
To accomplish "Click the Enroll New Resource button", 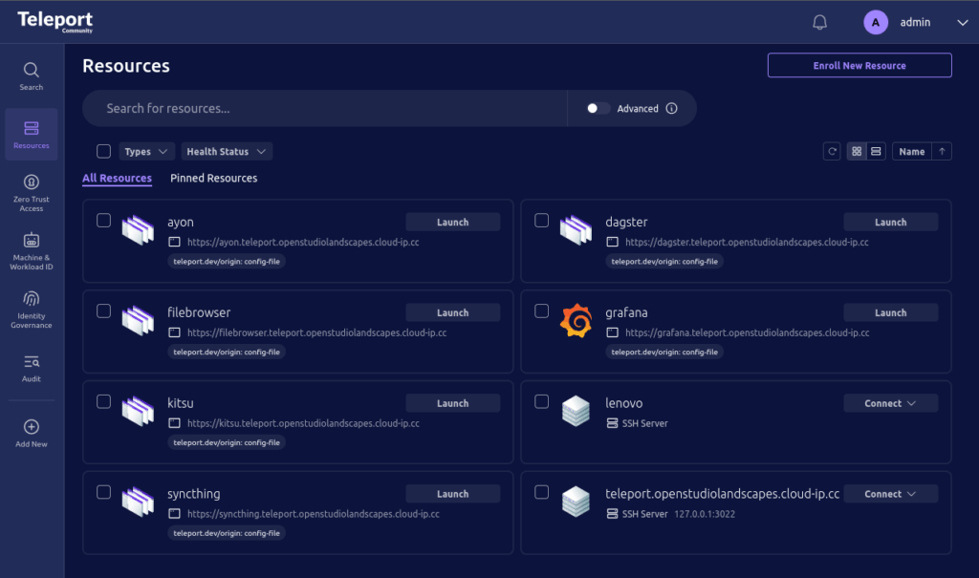I will [859, 65].
